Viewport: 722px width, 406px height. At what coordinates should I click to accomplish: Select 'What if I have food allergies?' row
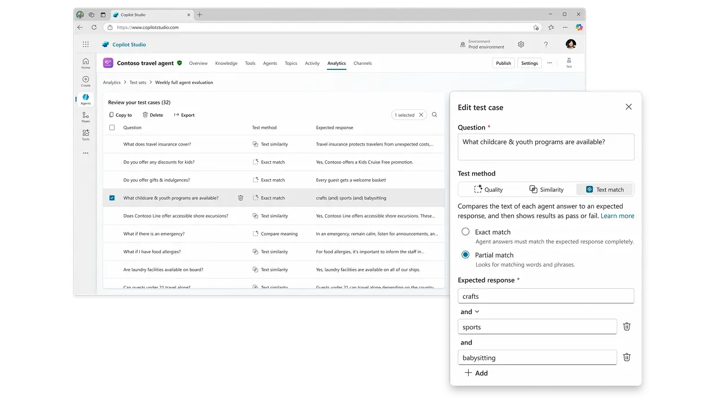274,251
